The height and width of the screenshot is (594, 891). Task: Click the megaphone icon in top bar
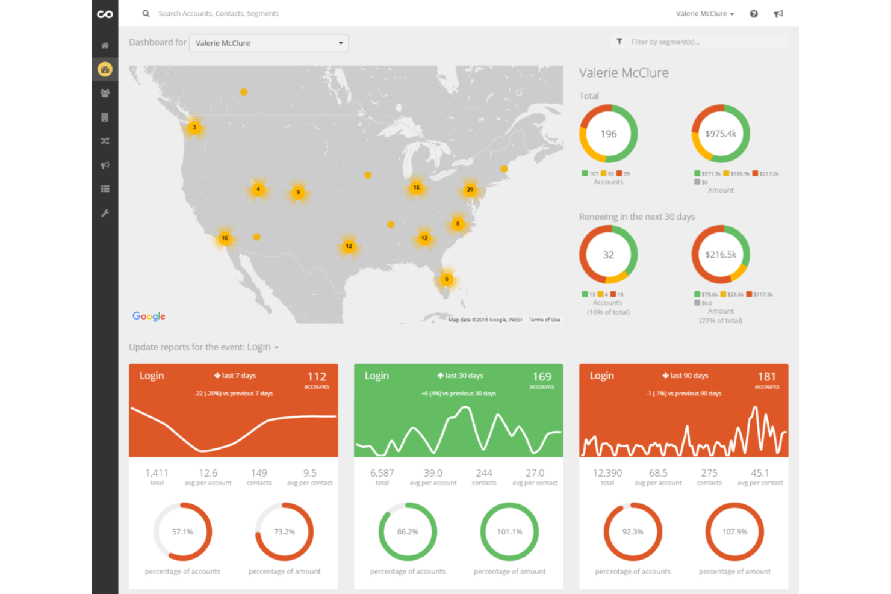(x=778, y=13)
